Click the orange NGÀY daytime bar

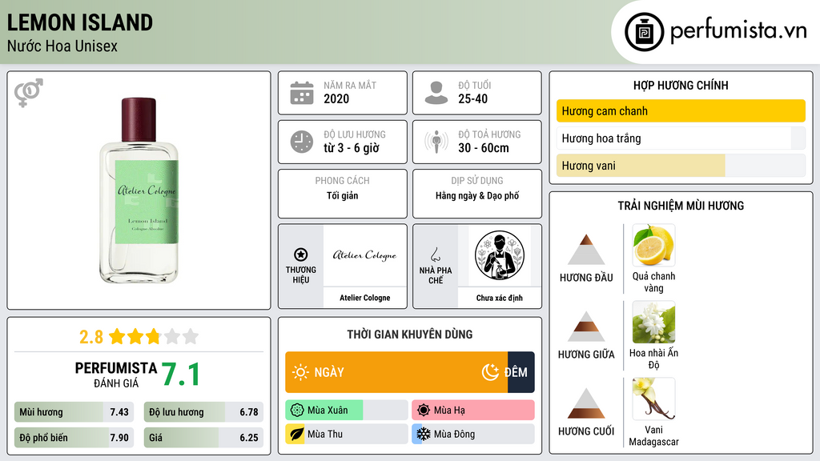pos(396,372)
